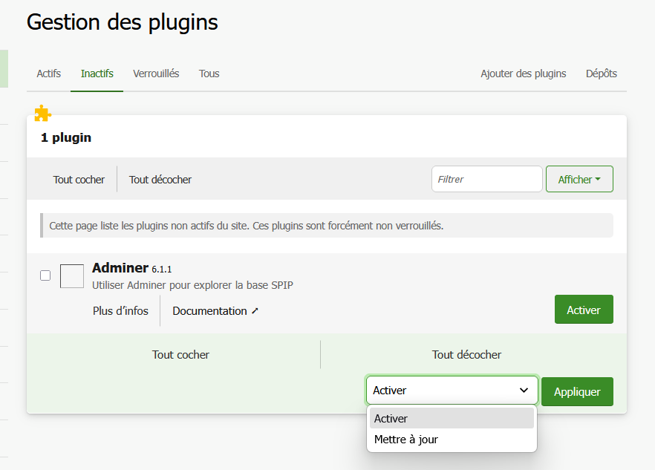Click the Adminer plugin logo placeholder
This screenshot has width=655, height=470.
click(72, 276)
